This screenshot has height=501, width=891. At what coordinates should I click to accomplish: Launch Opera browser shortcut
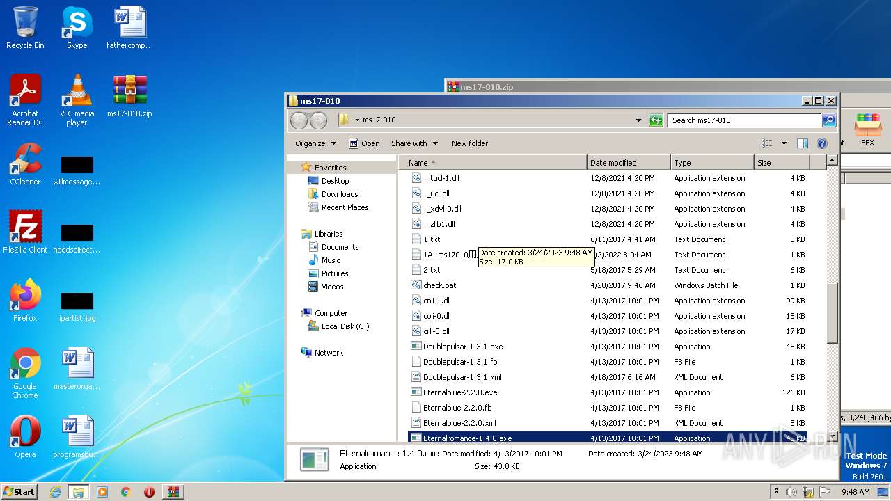25,437
